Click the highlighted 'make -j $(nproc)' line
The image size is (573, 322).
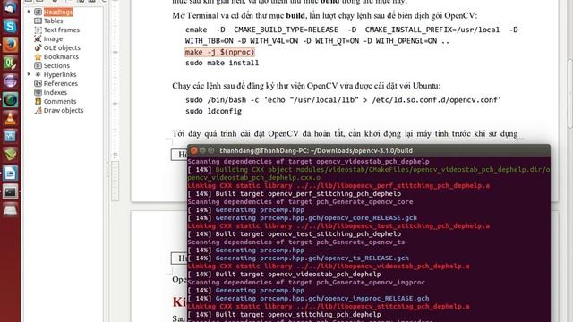[x=219, y=52]
